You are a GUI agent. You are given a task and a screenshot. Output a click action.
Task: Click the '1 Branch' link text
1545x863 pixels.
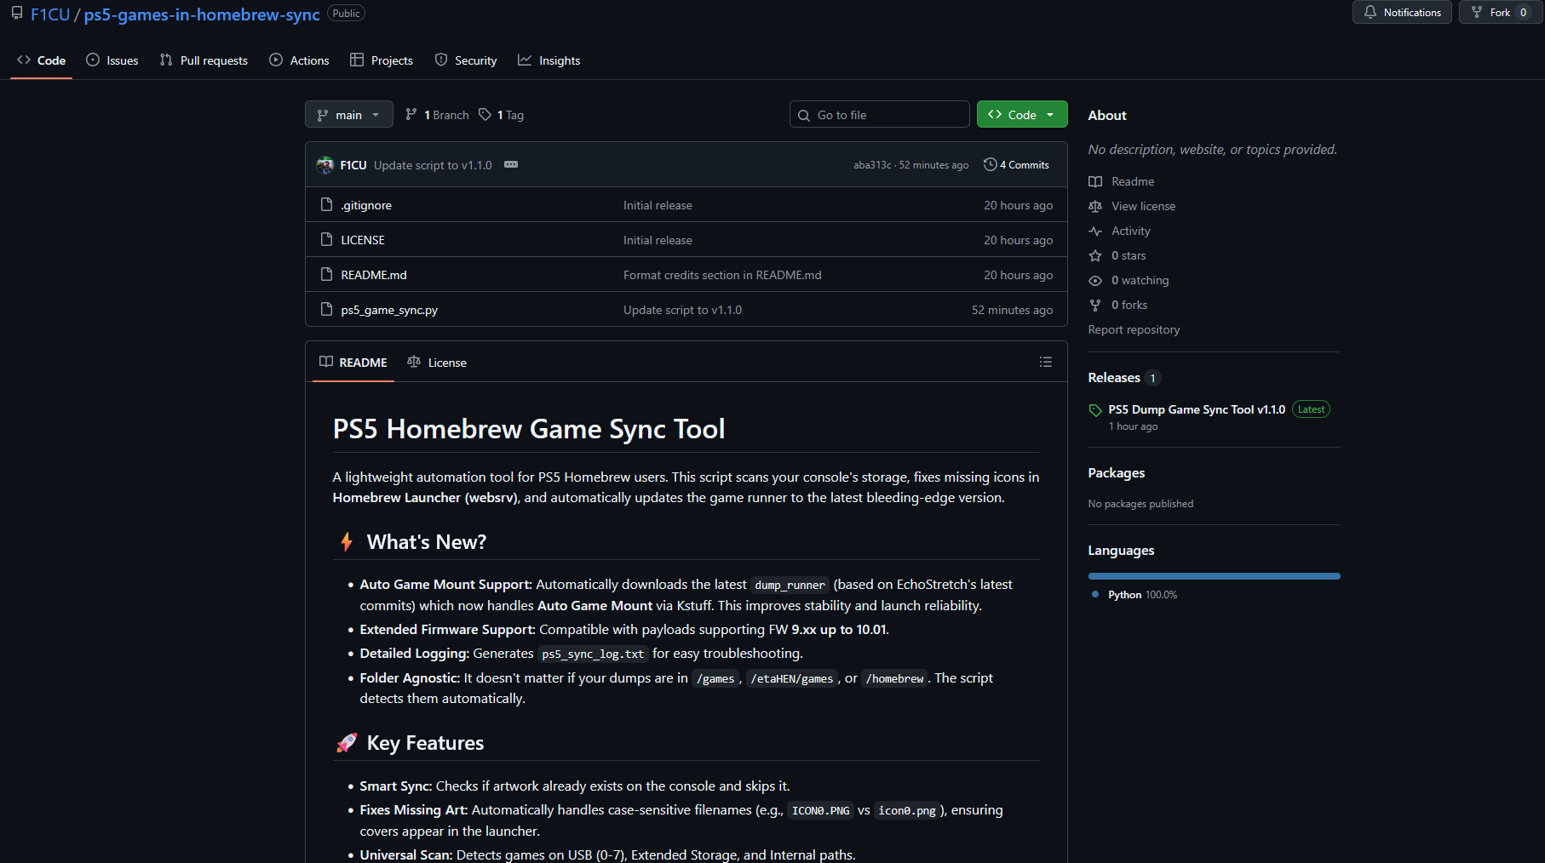[x=446, y=115]
